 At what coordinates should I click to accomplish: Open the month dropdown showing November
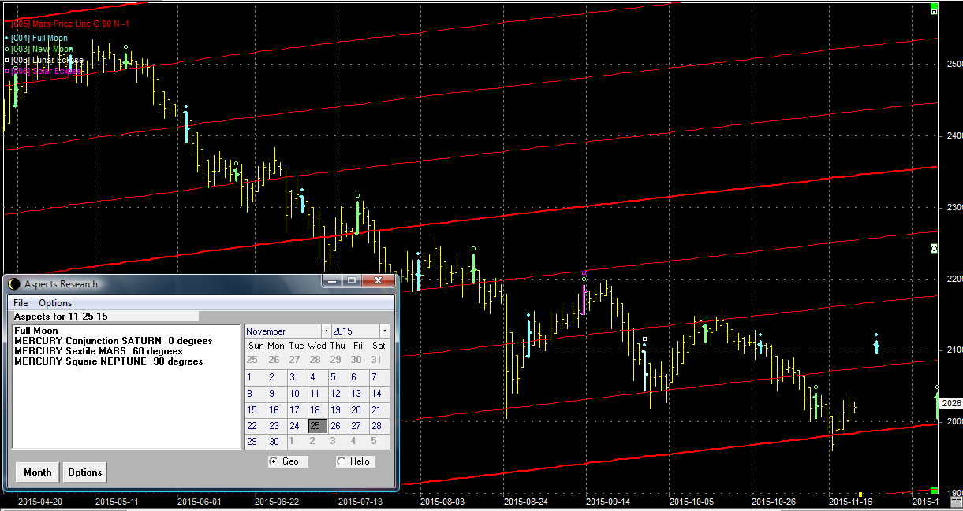(x=326, y=331)
